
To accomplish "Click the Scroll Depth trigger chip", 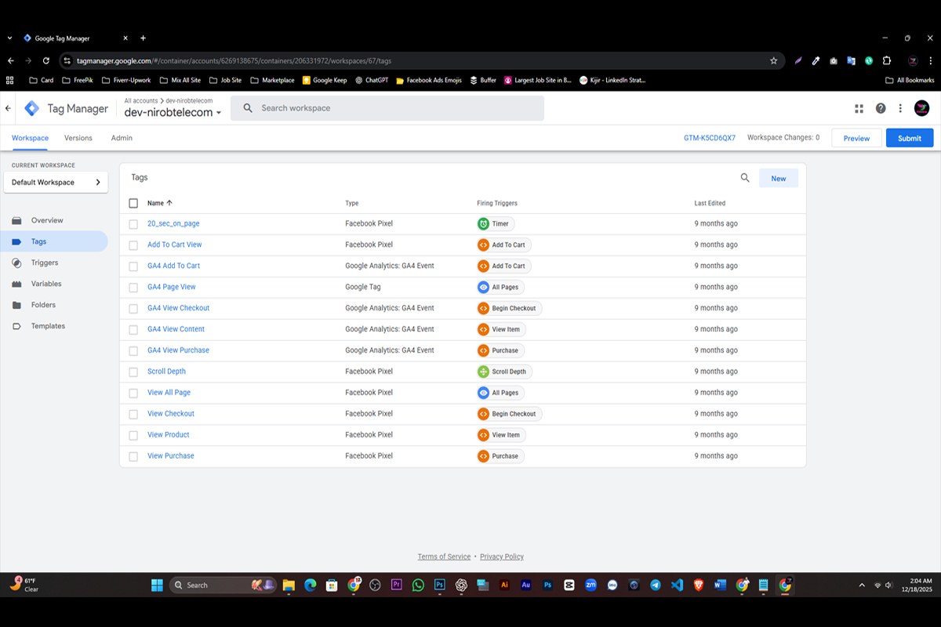I will tap(503, 371).
